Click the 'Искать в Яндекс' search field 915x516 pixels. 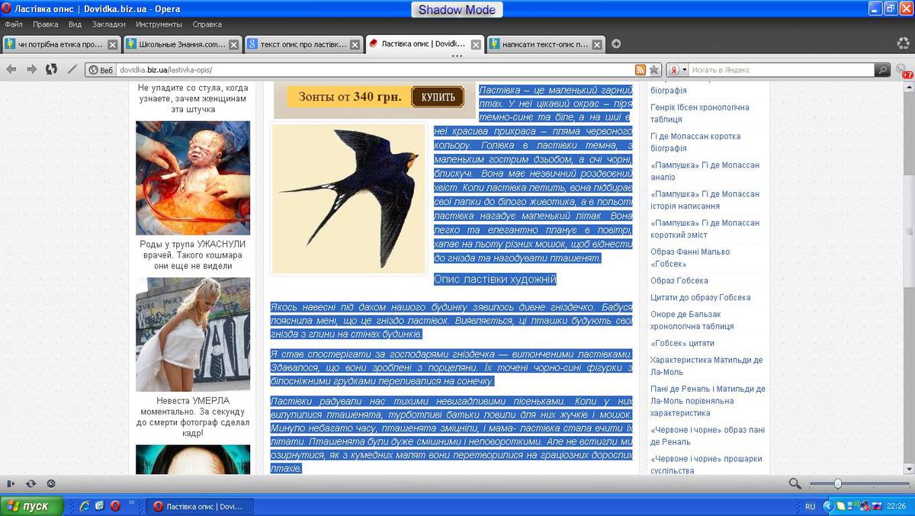click(782, 70)
